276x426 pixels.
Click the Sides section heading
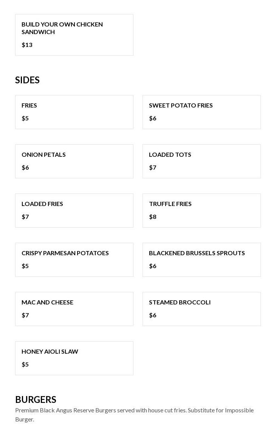tap(27, 80)
